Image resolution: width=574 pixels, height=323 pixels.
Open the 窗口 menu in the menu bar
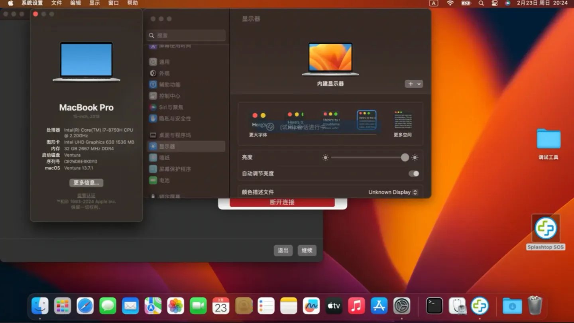click(x=113, y=3)
